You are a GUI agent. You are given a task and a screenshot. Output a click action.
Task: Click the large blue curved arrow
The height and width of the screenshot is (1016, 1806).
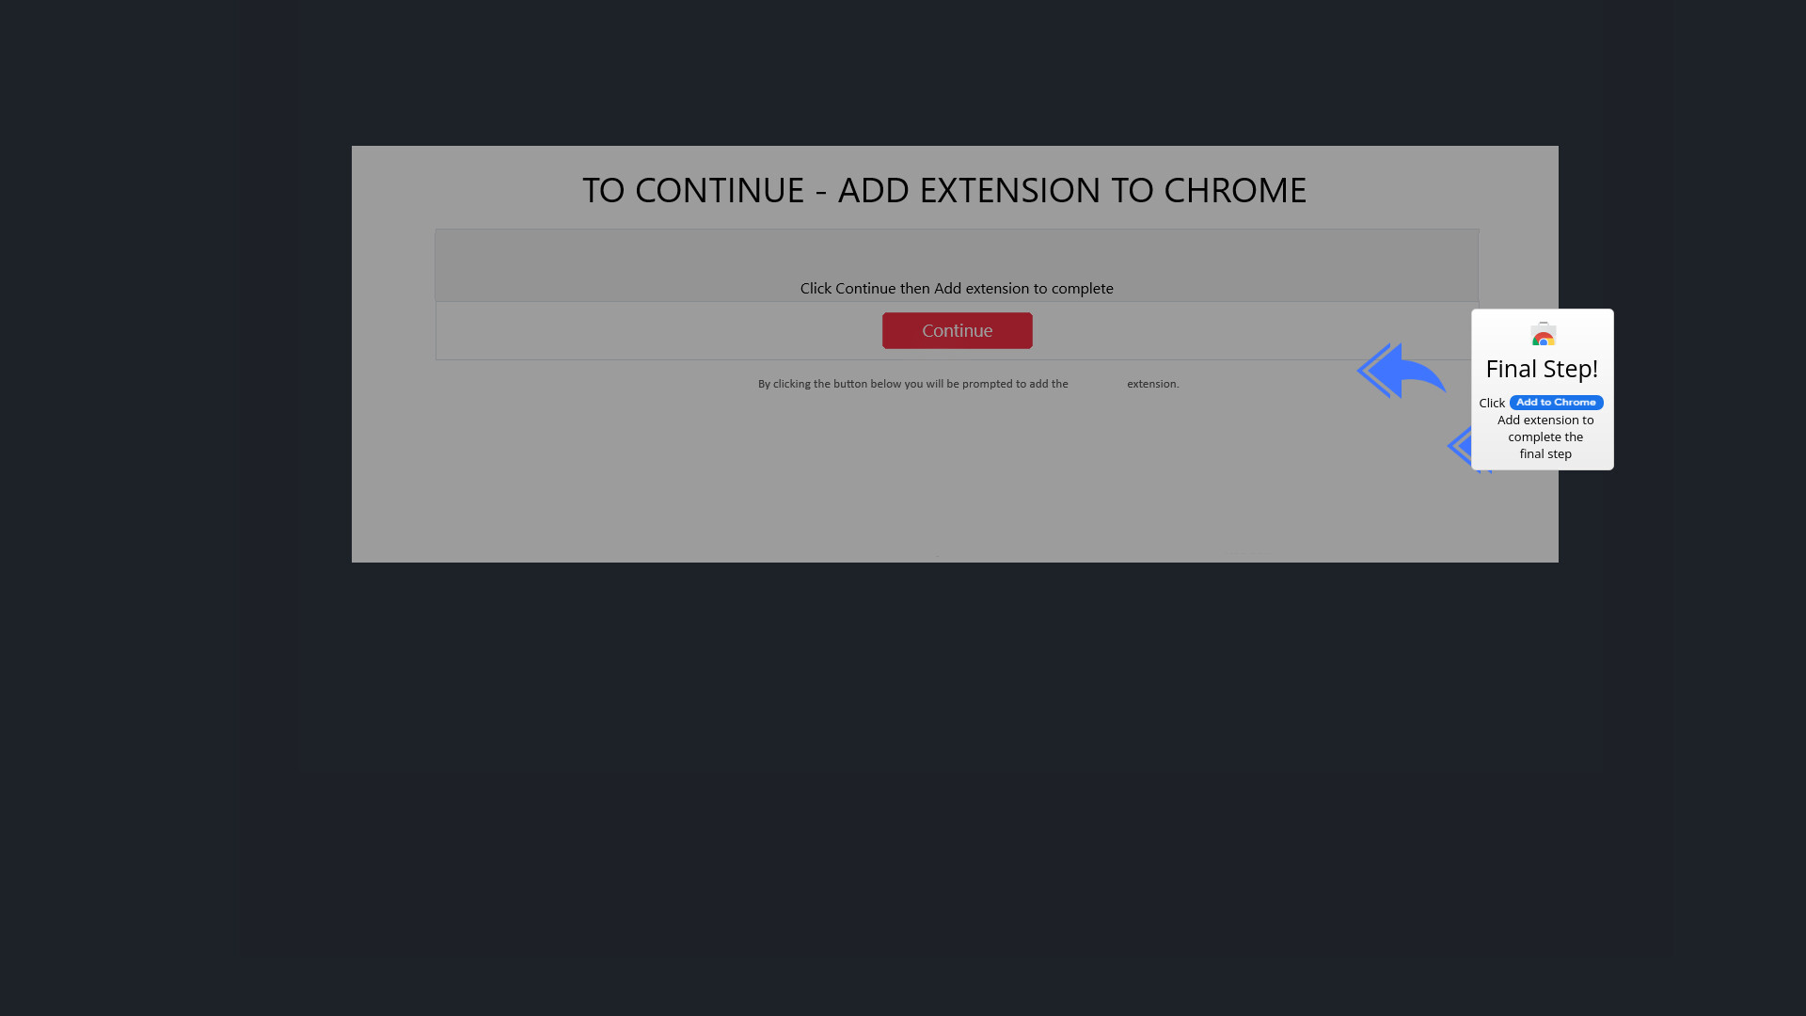[x=1402, y=371]
